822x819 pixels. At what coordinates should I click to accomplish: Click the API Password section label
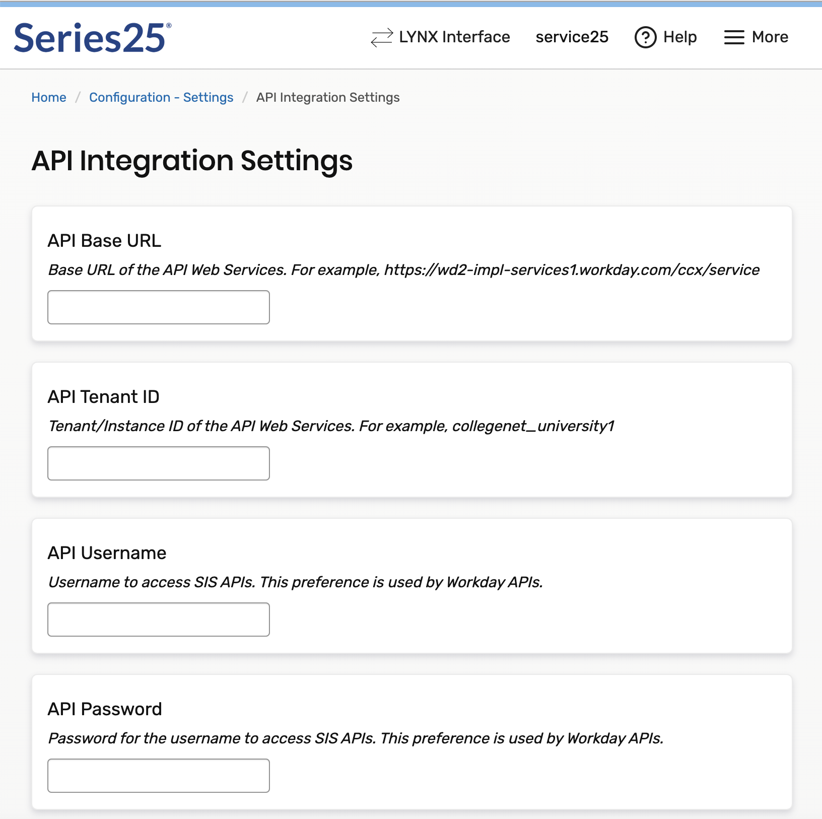point(105,709)
